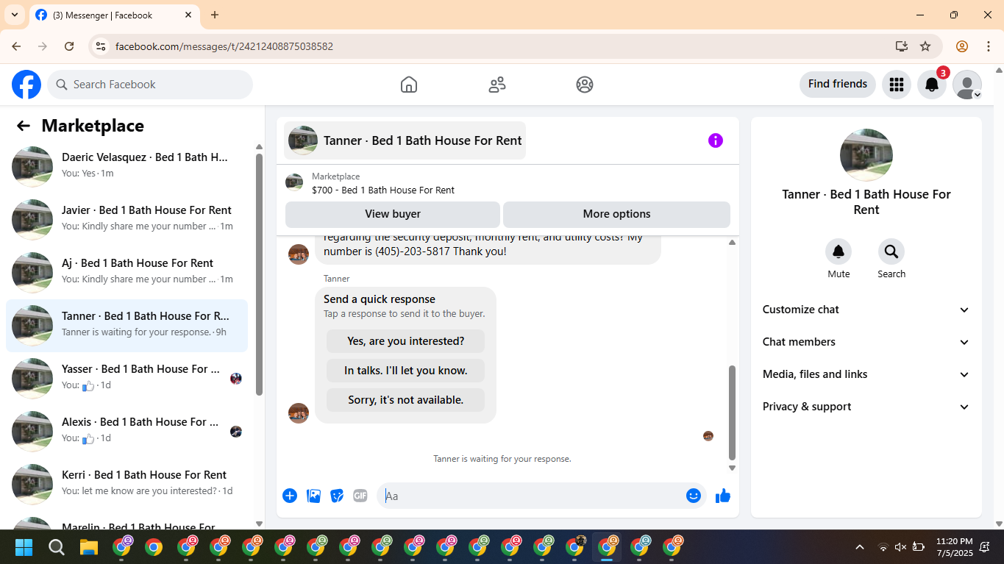Open the install app icon in address bar
The width and height of the screenshot is (1004, 564).
[x=902, y=46]
